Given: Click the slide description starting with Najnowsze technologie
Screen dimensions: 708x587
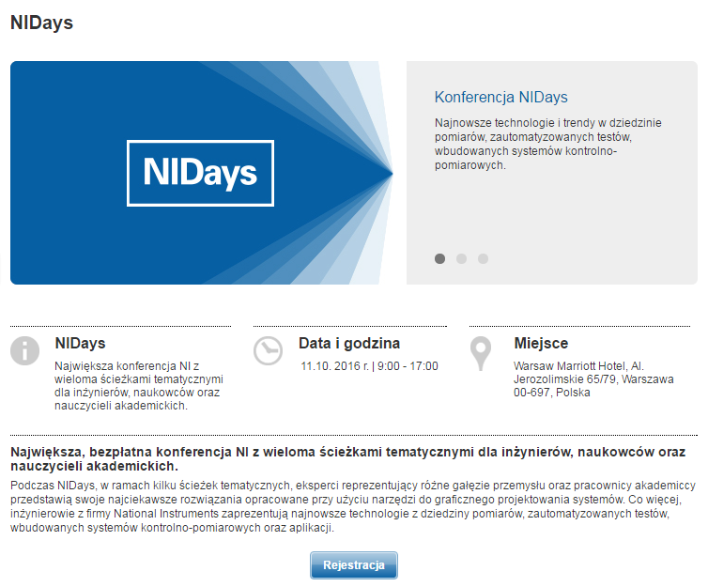Looking at the screenshot, I should click(547, 144).
